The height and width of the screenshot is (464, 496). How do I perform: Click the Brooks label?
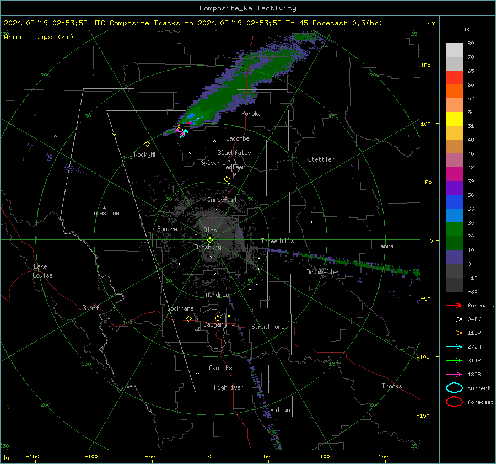[392, 386]
